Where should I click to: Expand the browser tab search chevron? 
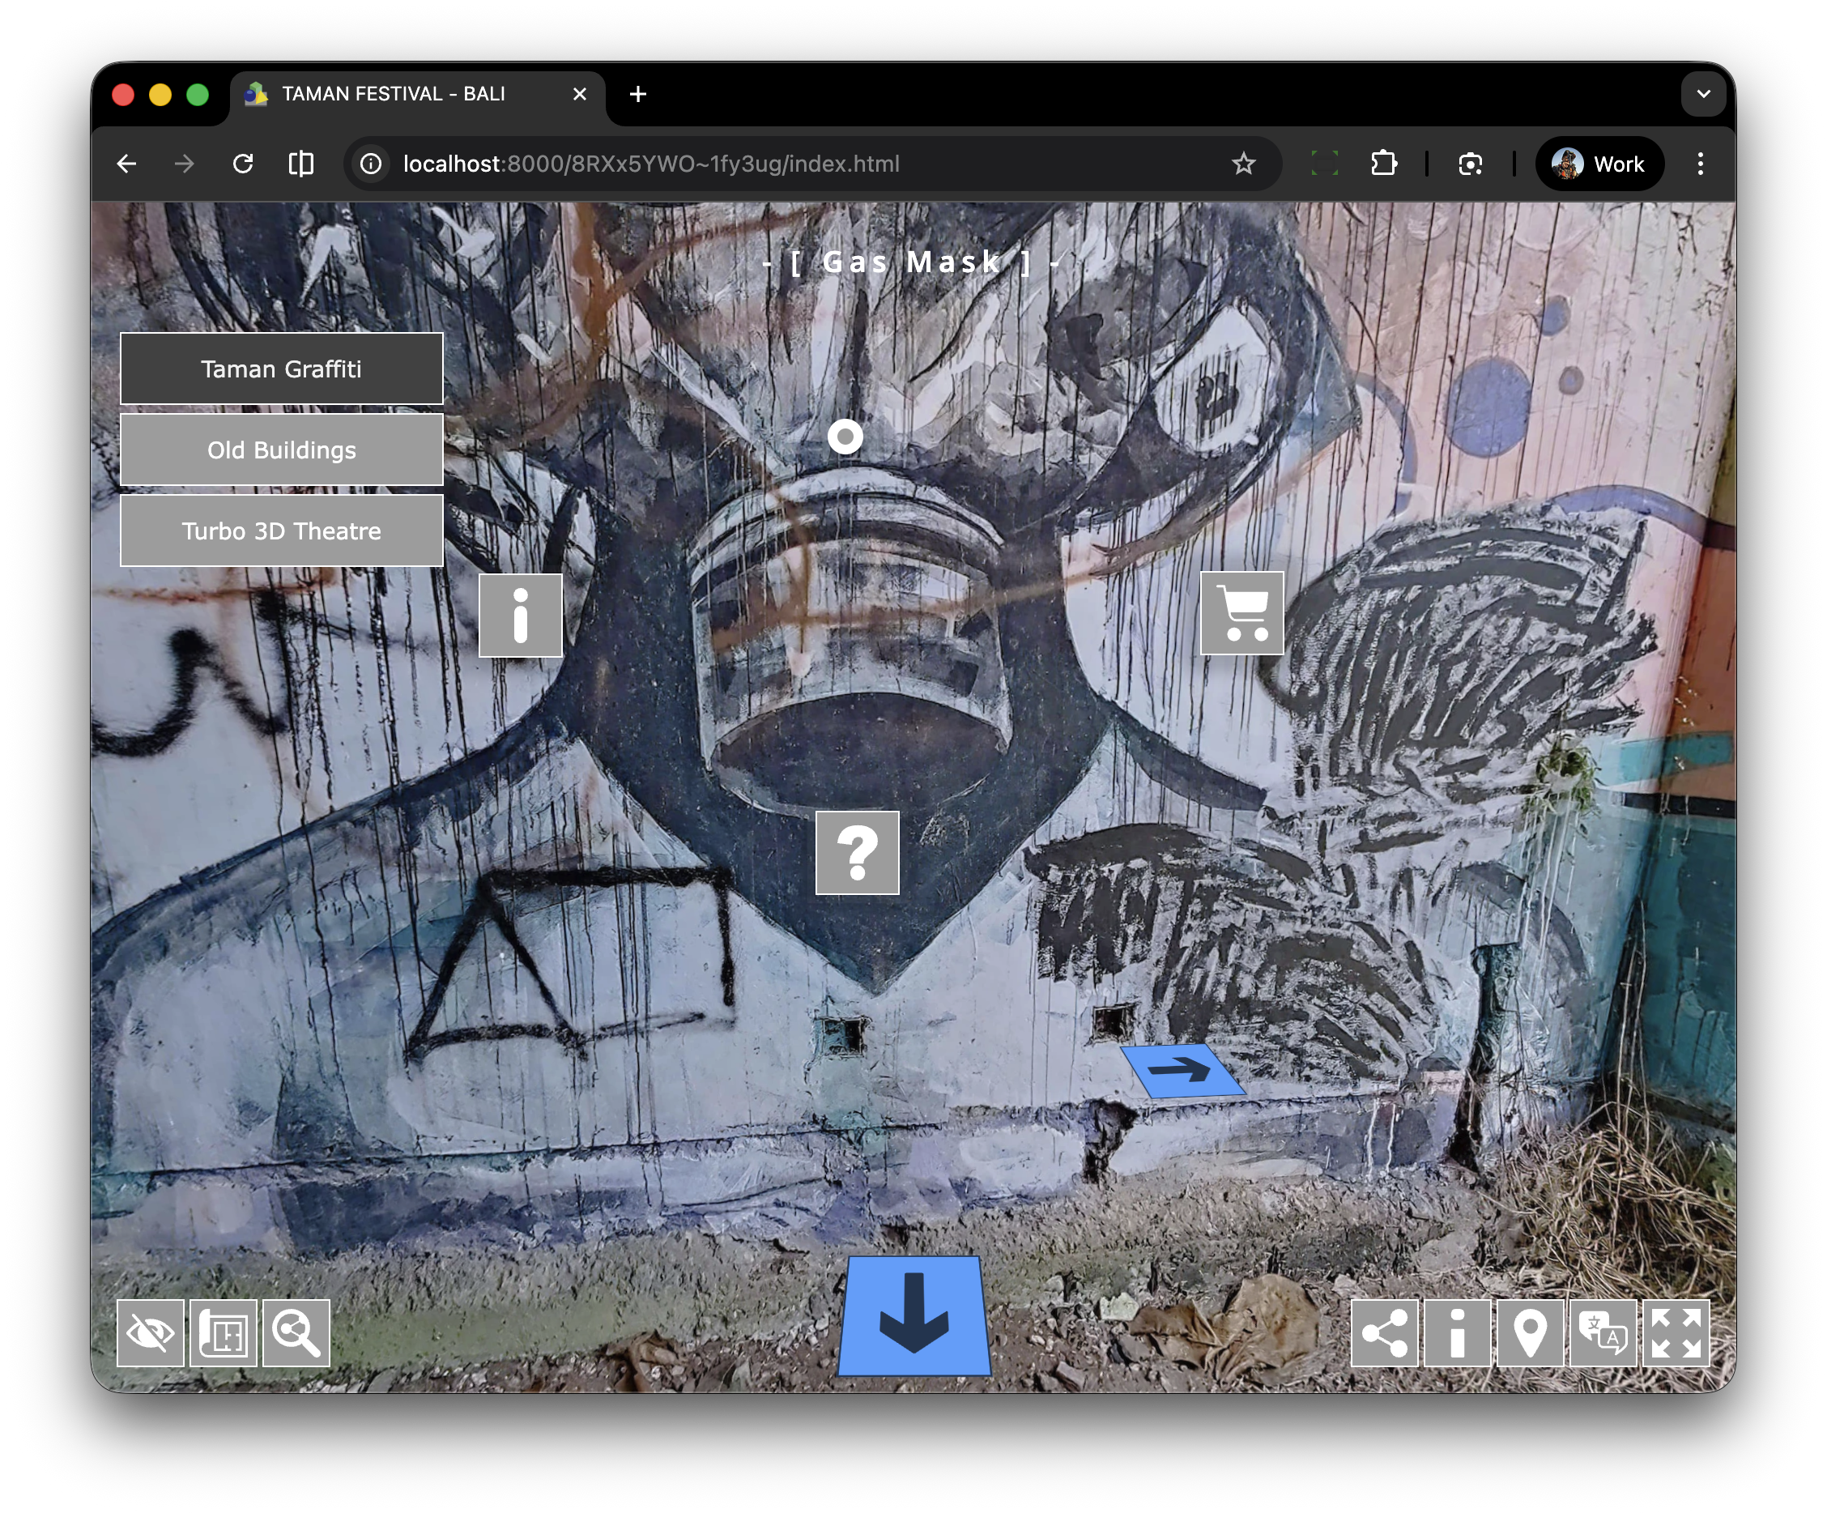[x=1702, y=94]
